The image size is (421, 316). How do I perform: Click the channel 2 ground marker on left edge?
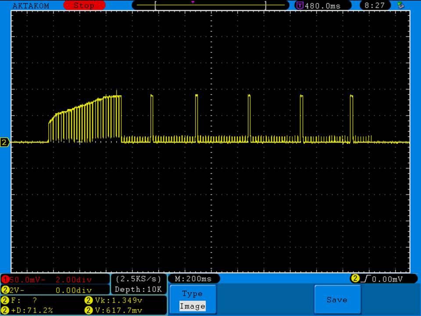click(5, 142)
